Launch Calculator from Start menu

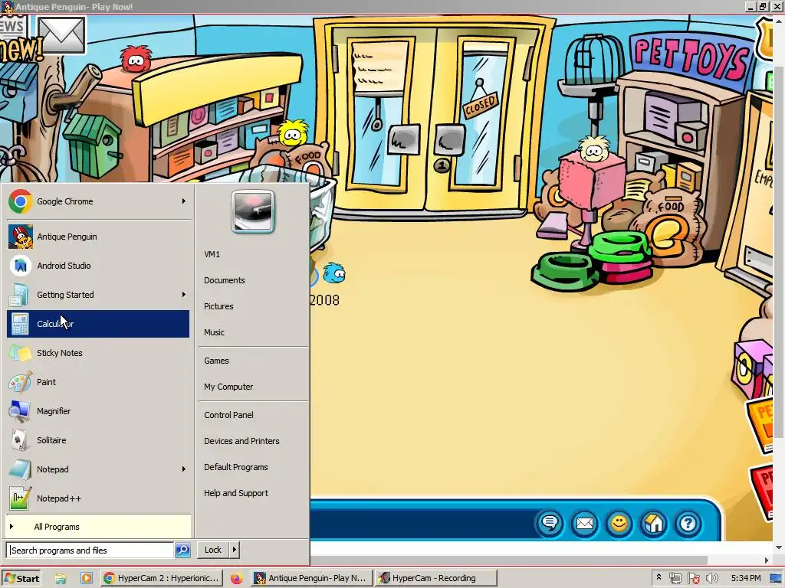click(x=98, y=324)
